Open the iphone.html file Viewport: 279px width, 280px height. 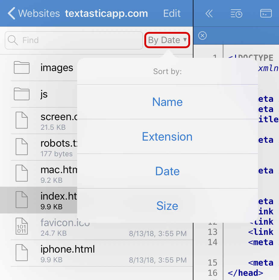coord(96,253)
